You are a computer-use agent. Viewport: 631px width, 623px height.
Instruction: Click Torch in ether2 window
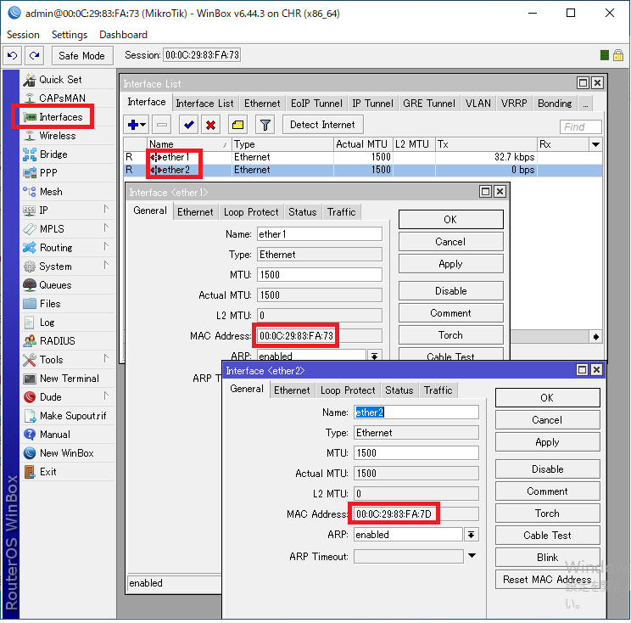pos(547,514)
